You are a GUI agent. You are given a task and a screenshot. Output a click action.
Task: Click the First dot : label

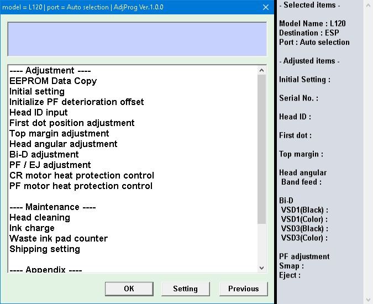pyautogui.click(x=295, y=135)
